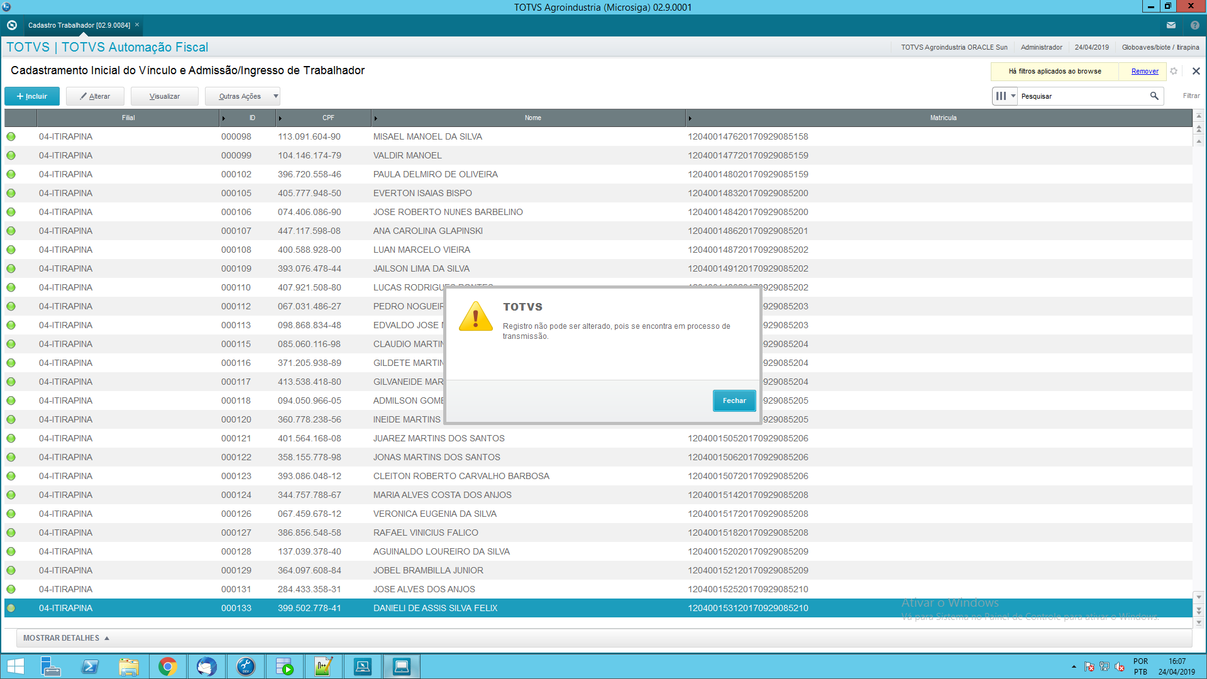This screenshot has height=679, width=1207.
Task: Click matricula 12040014762017092908515​8
Action: [x=747, y=136]
